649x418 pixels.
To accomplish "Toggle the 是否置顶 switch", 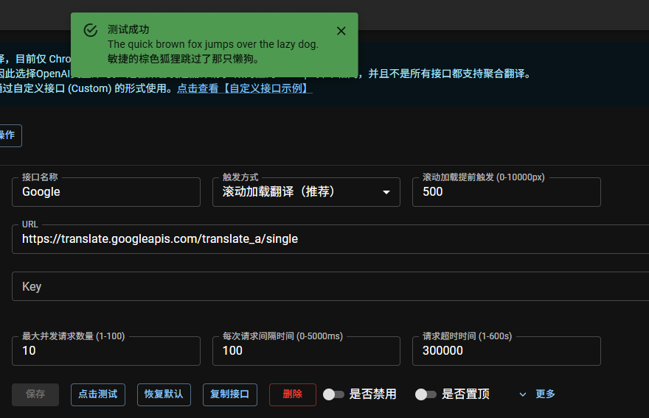I will pyautogui.click(x=426, y=394).
